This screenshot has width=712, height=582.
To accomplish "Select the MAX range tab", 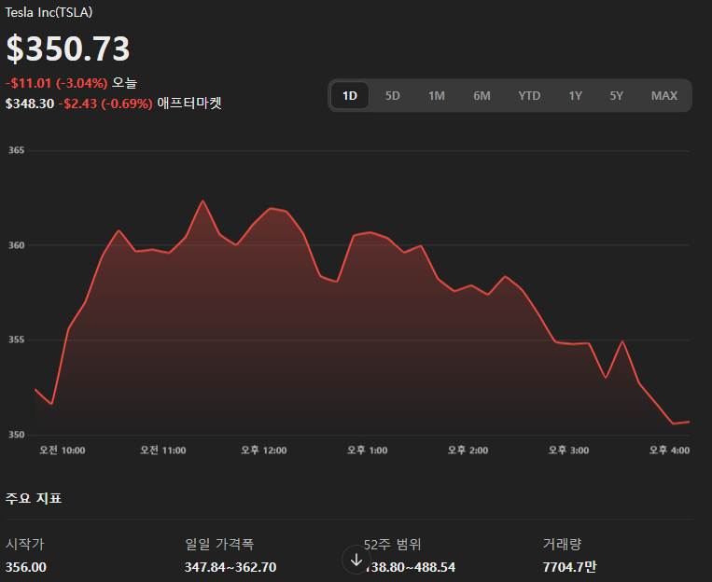I will pyautogui.click(x=663, y=96).
